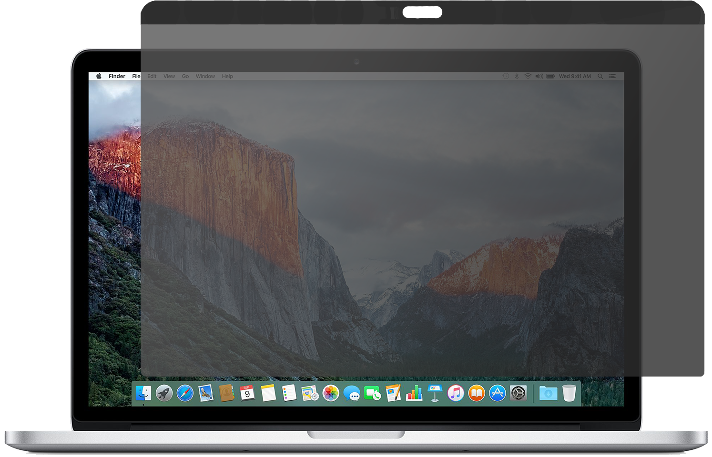Image resolution: width=712 pixels, height=457 pixels.
Task: Start a FaceTime call
Action: (373, 393)
